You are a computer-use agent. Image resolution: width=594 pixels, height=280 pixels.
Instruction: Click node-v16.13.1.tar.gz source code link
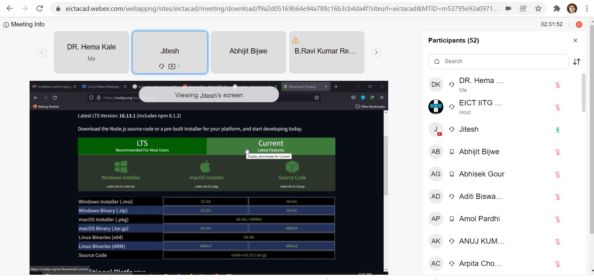click(249, 255)
